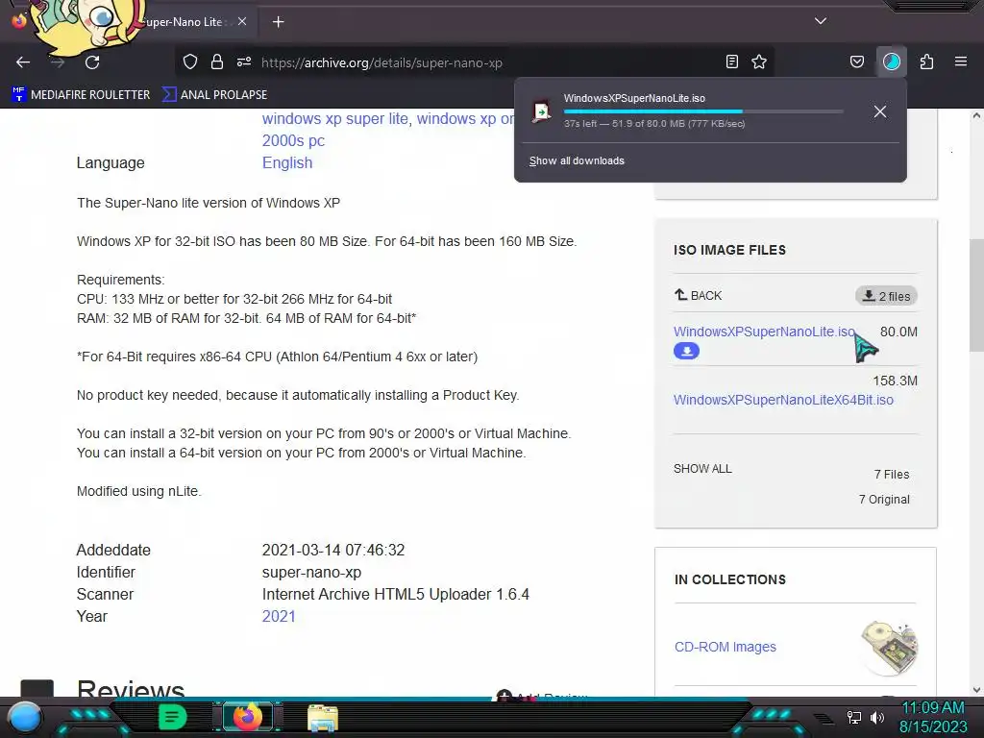Bookmark this page with the star icon
984x738 pixels.
coord(759,61)
